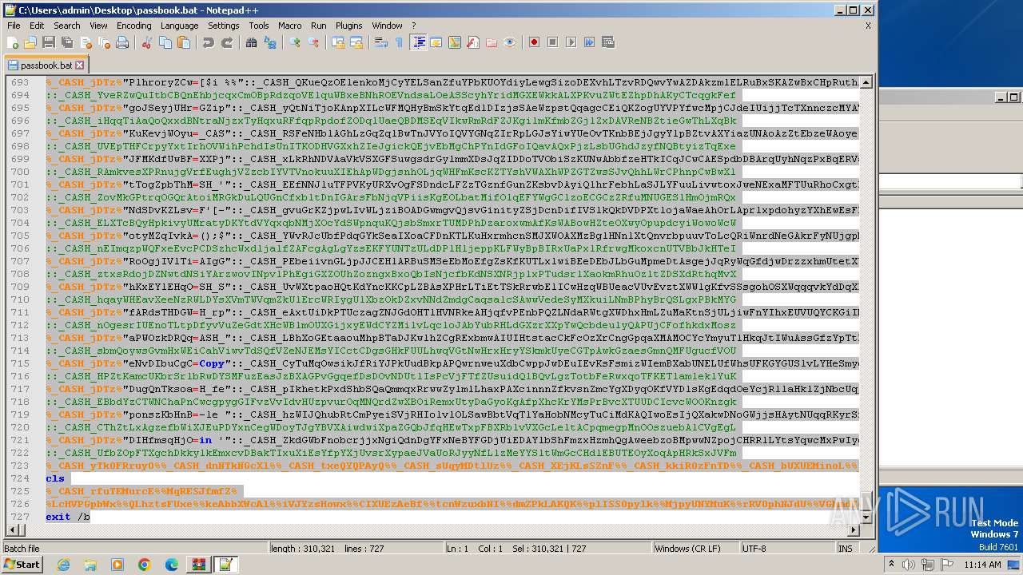Stop macro recording with the square icon
Screen dimensions: 1023x575
[x=553, y=42]
